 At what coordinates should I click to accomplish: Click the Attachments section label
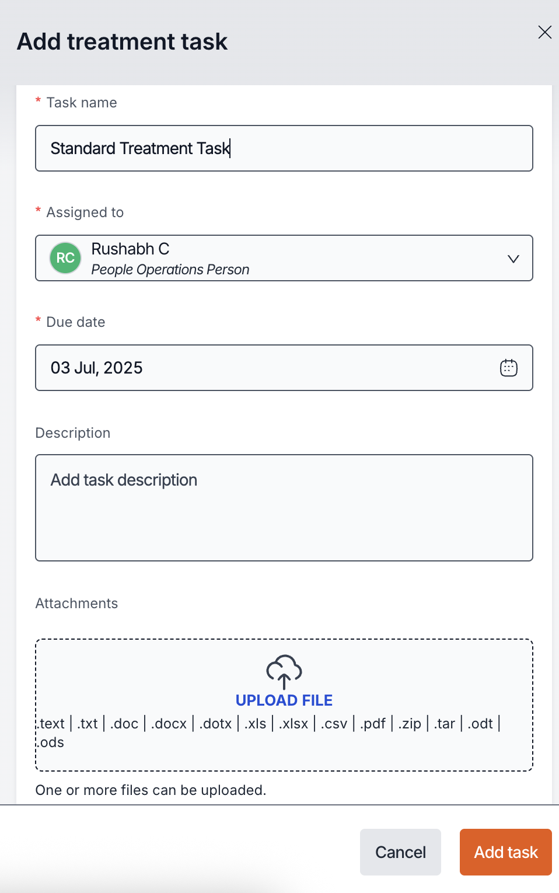[x=76, y=604]
